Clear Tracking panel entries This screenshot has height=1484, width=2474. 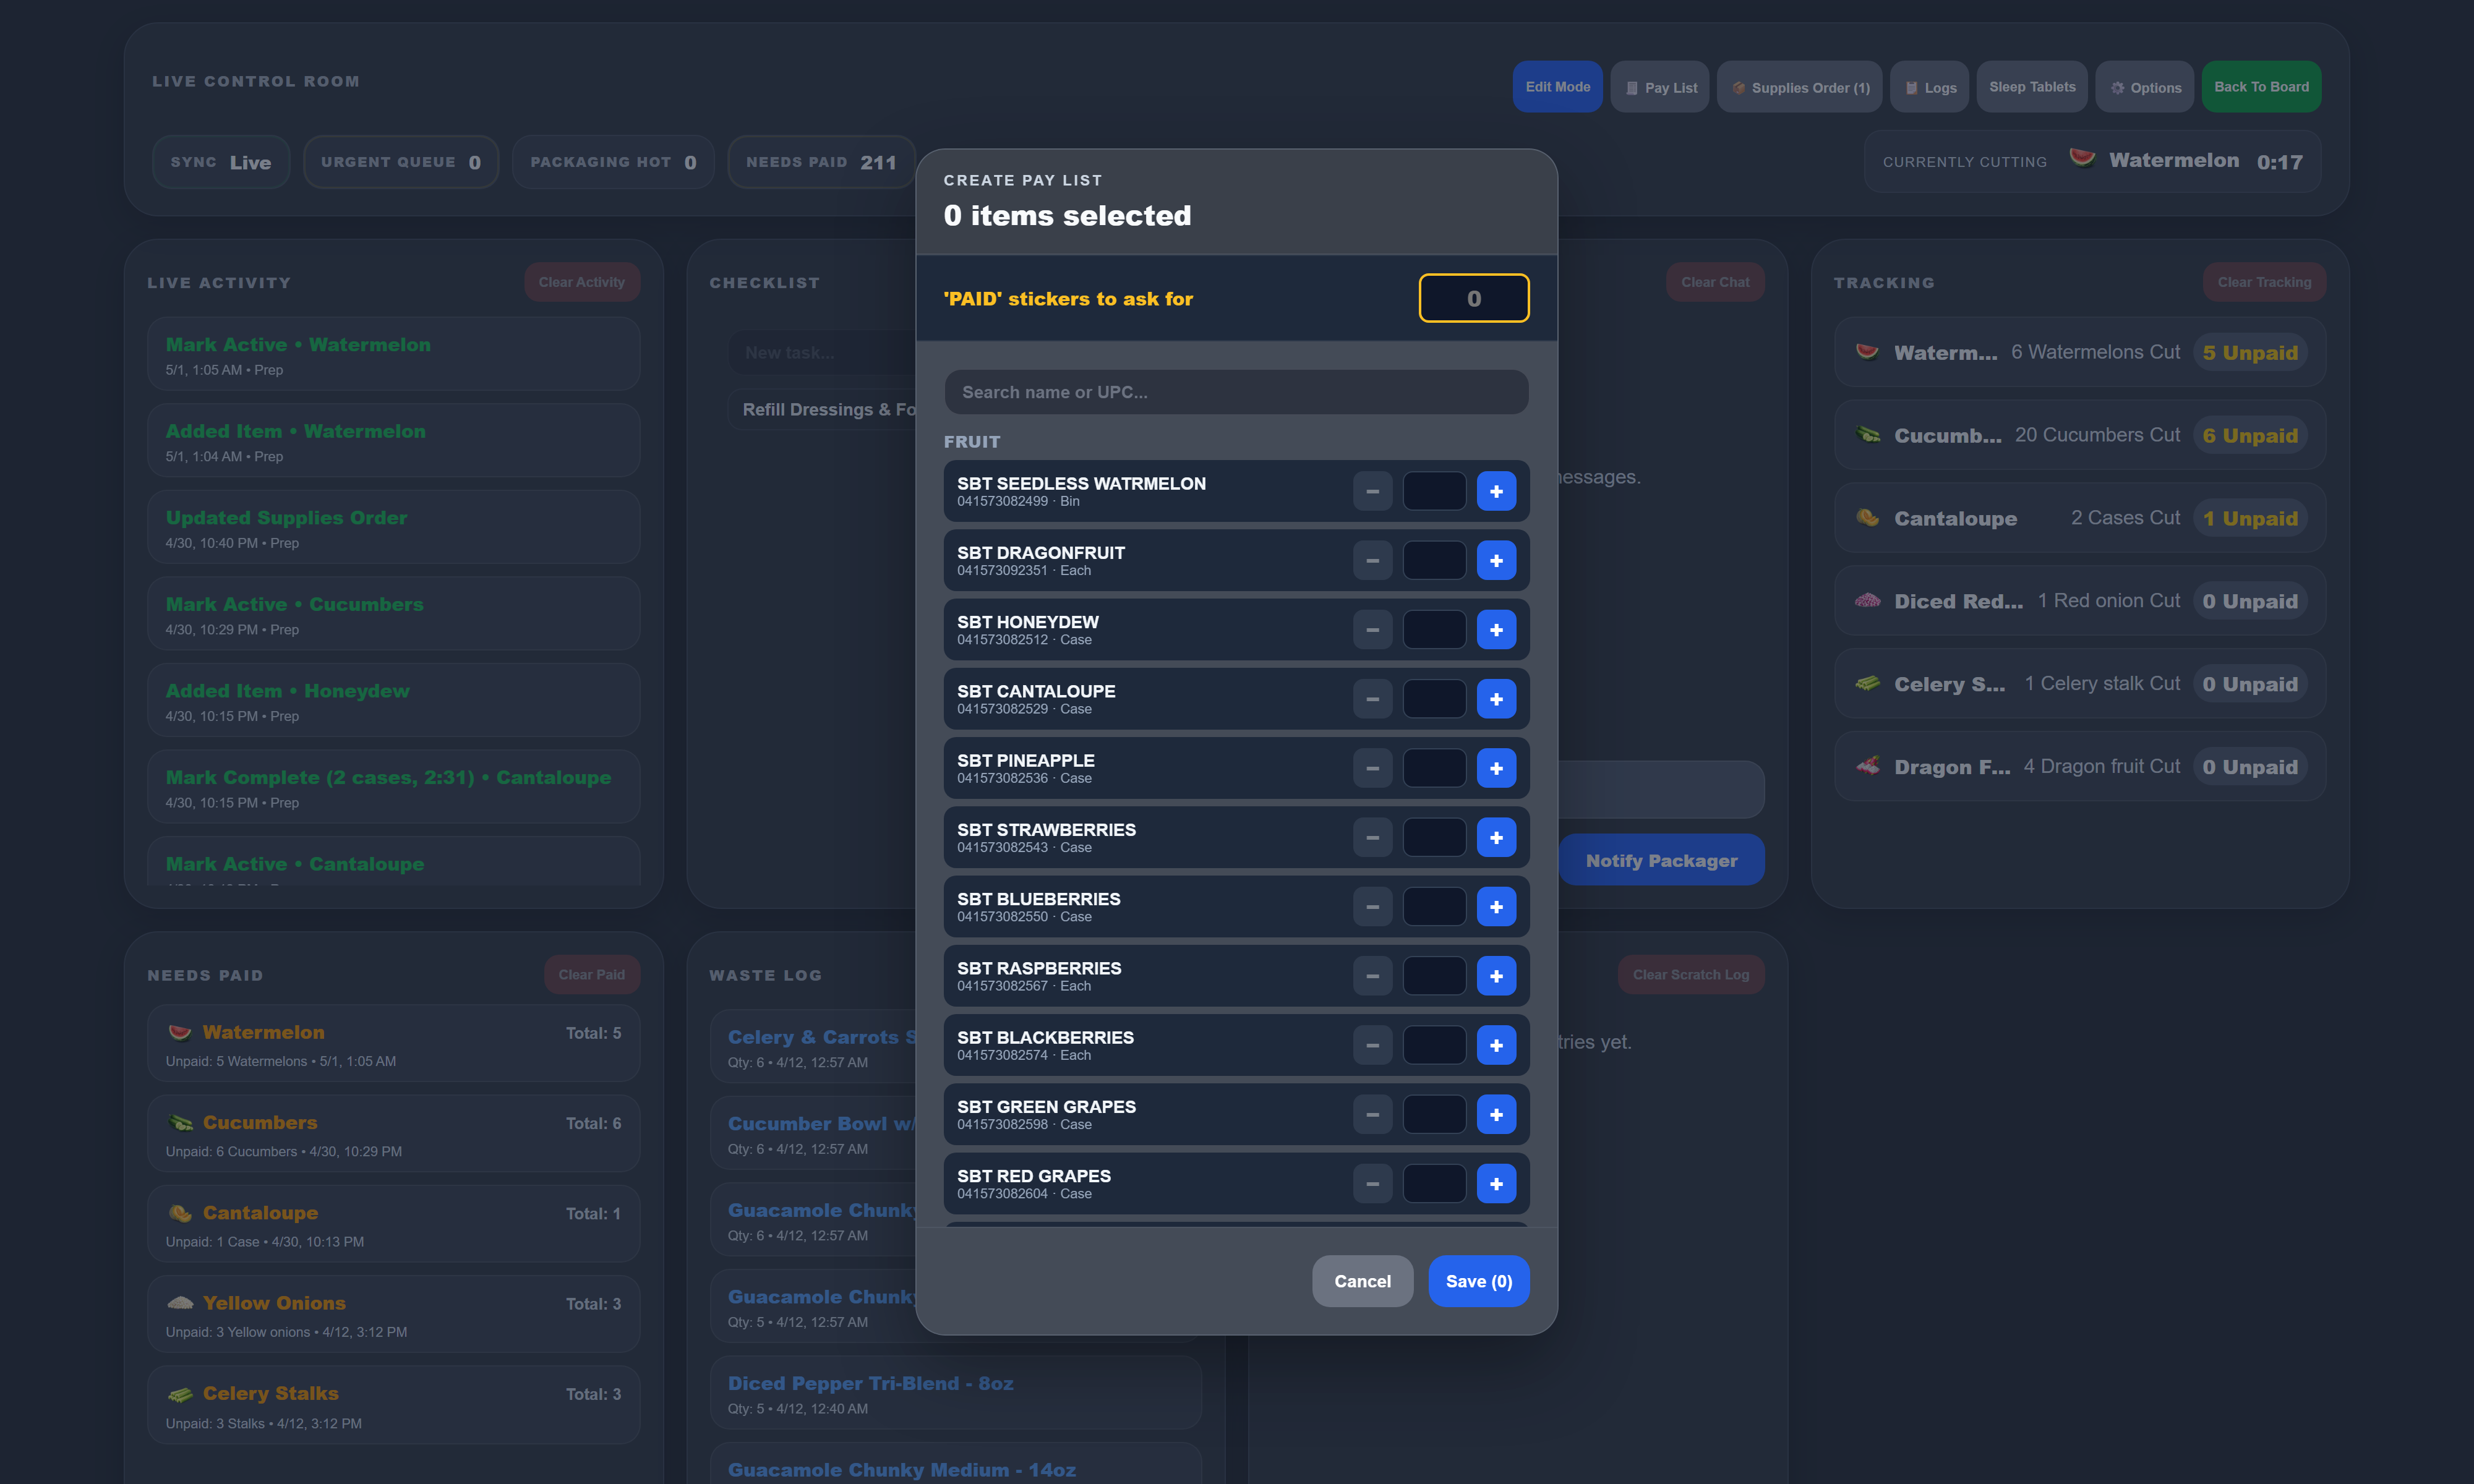[2264, 282]
